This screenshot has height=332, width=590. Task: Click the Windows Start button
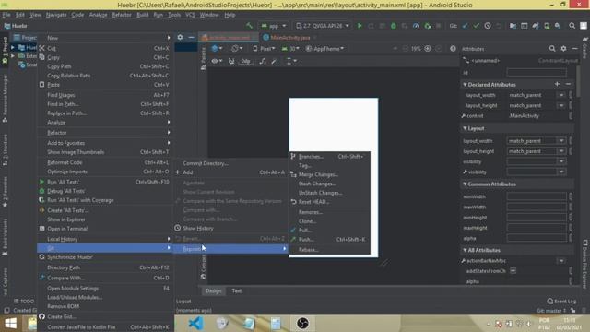(10, 324)
